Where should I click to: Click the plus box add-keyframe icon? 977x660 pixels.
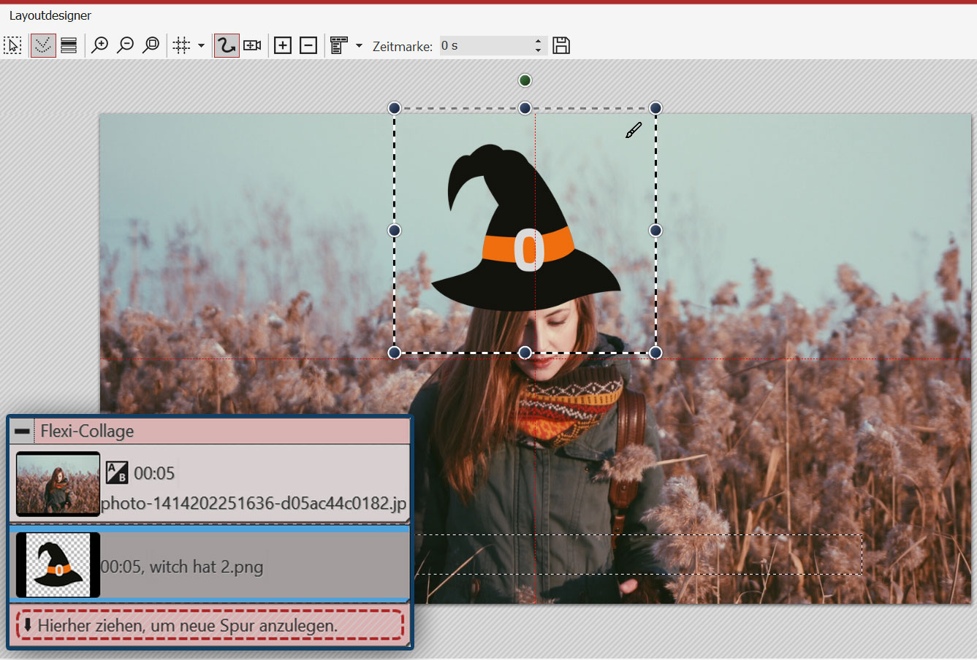coord(283,46)
